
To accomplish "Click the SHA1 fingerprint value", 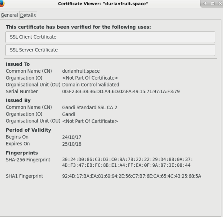I will pyautogui.click(x=131, y=176).
